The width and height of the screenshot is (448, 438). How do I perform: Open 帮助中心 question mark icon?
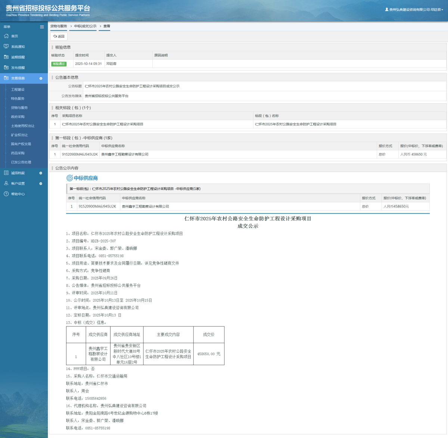6,194
